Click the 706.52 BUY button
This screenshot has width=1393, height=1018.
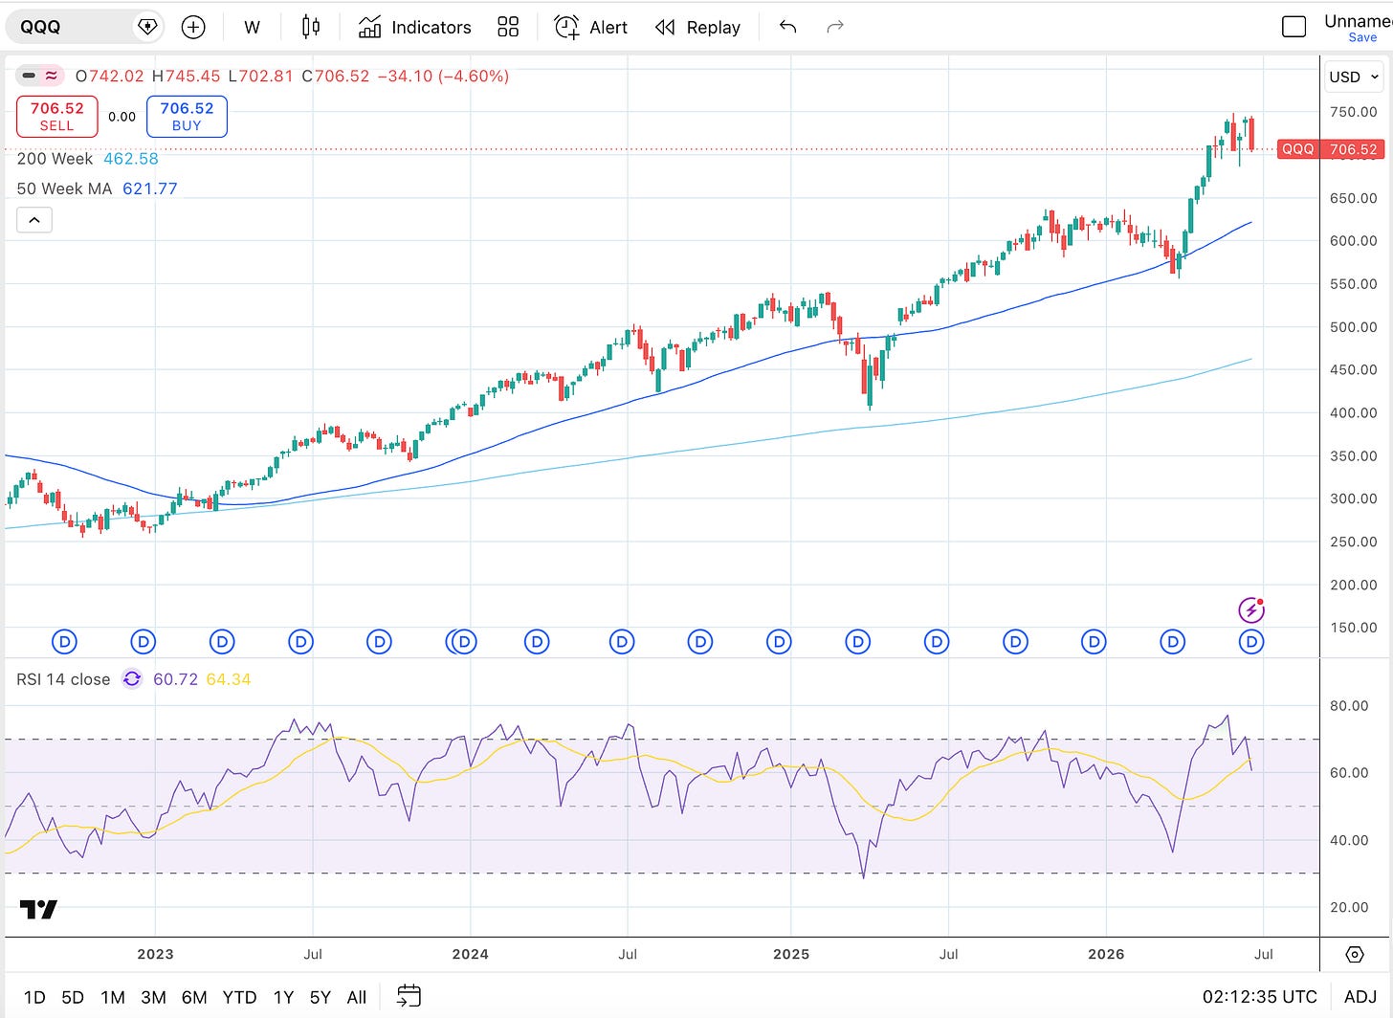(187, 117)
